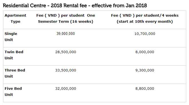Viewport: 189px width, 105px height.
Task: Select the Three Bed Unit row label
Action: (15, 73)
